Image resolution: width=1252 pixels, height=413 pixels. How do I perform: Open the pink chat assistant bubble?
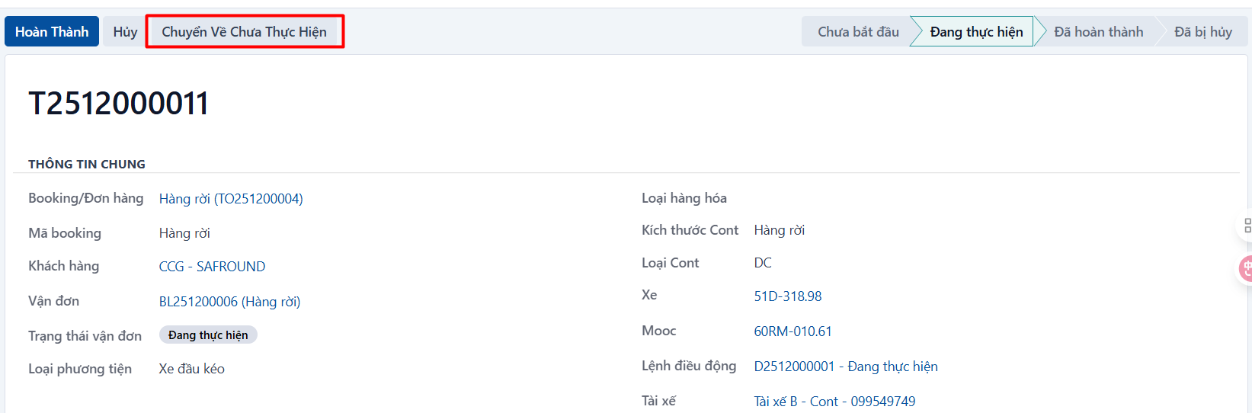tap(1247, 269)
